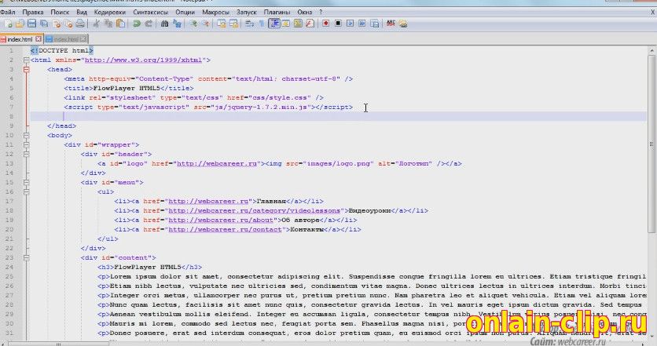Open the Запуск menu
Image resolution: width=657 pixels, height=346 pixels.
(247, 12)
